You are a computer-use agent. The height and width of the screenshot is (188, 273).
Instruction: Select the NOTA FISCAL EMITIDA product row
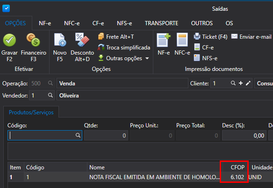tap(140, 177)
